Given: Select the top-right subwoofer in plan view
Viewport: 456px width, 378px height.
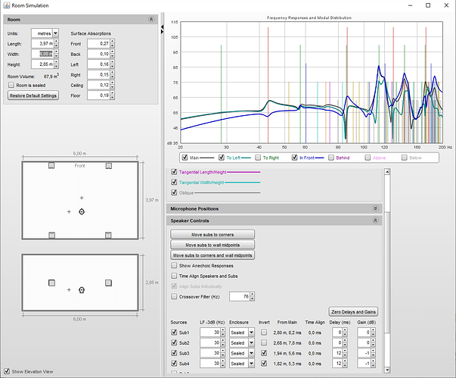Looking at the screenshot, I should point(109,164).
